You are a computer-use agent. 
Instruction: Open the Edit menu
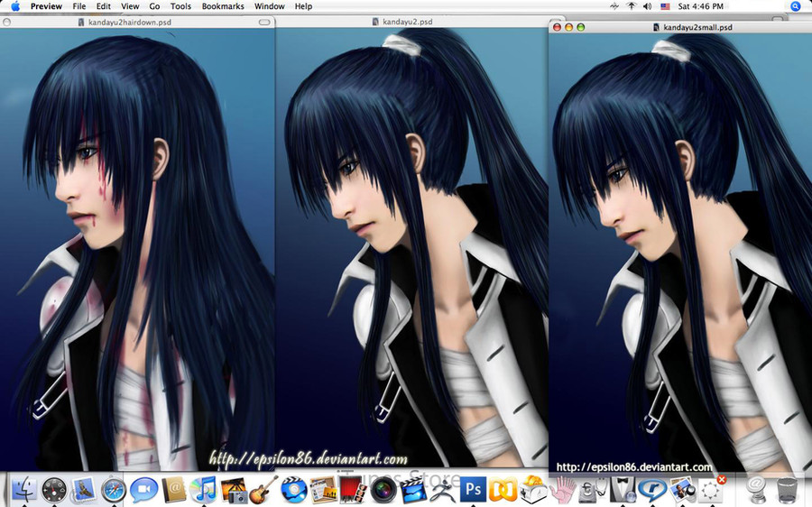coord(104,6)
